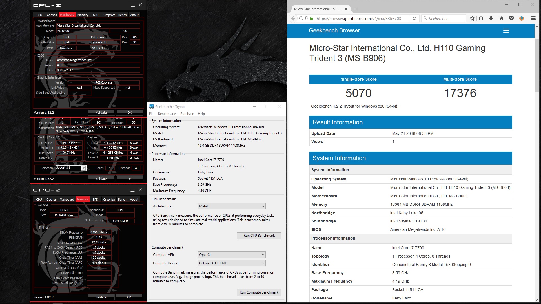The height and width of the screenshot is (304, 541).
Task: Open the Firefox bookmarks library icon
Action: click(x=481, y=18)
